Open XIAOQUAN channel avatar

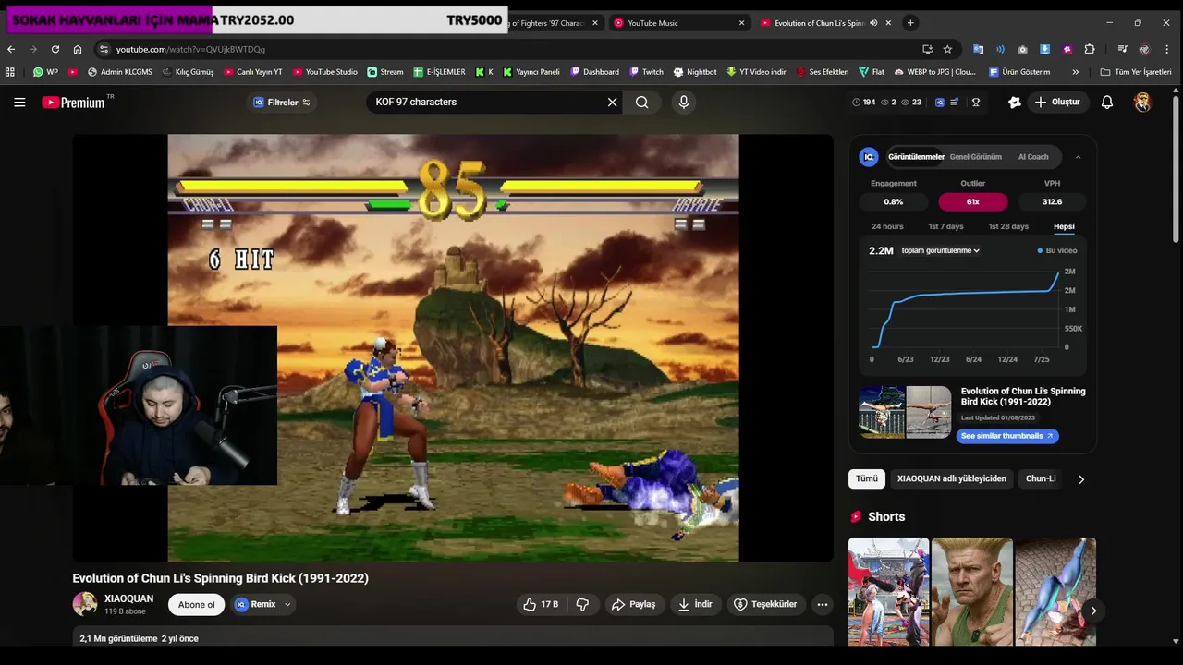pyautogui.click(x=85, y=604)
